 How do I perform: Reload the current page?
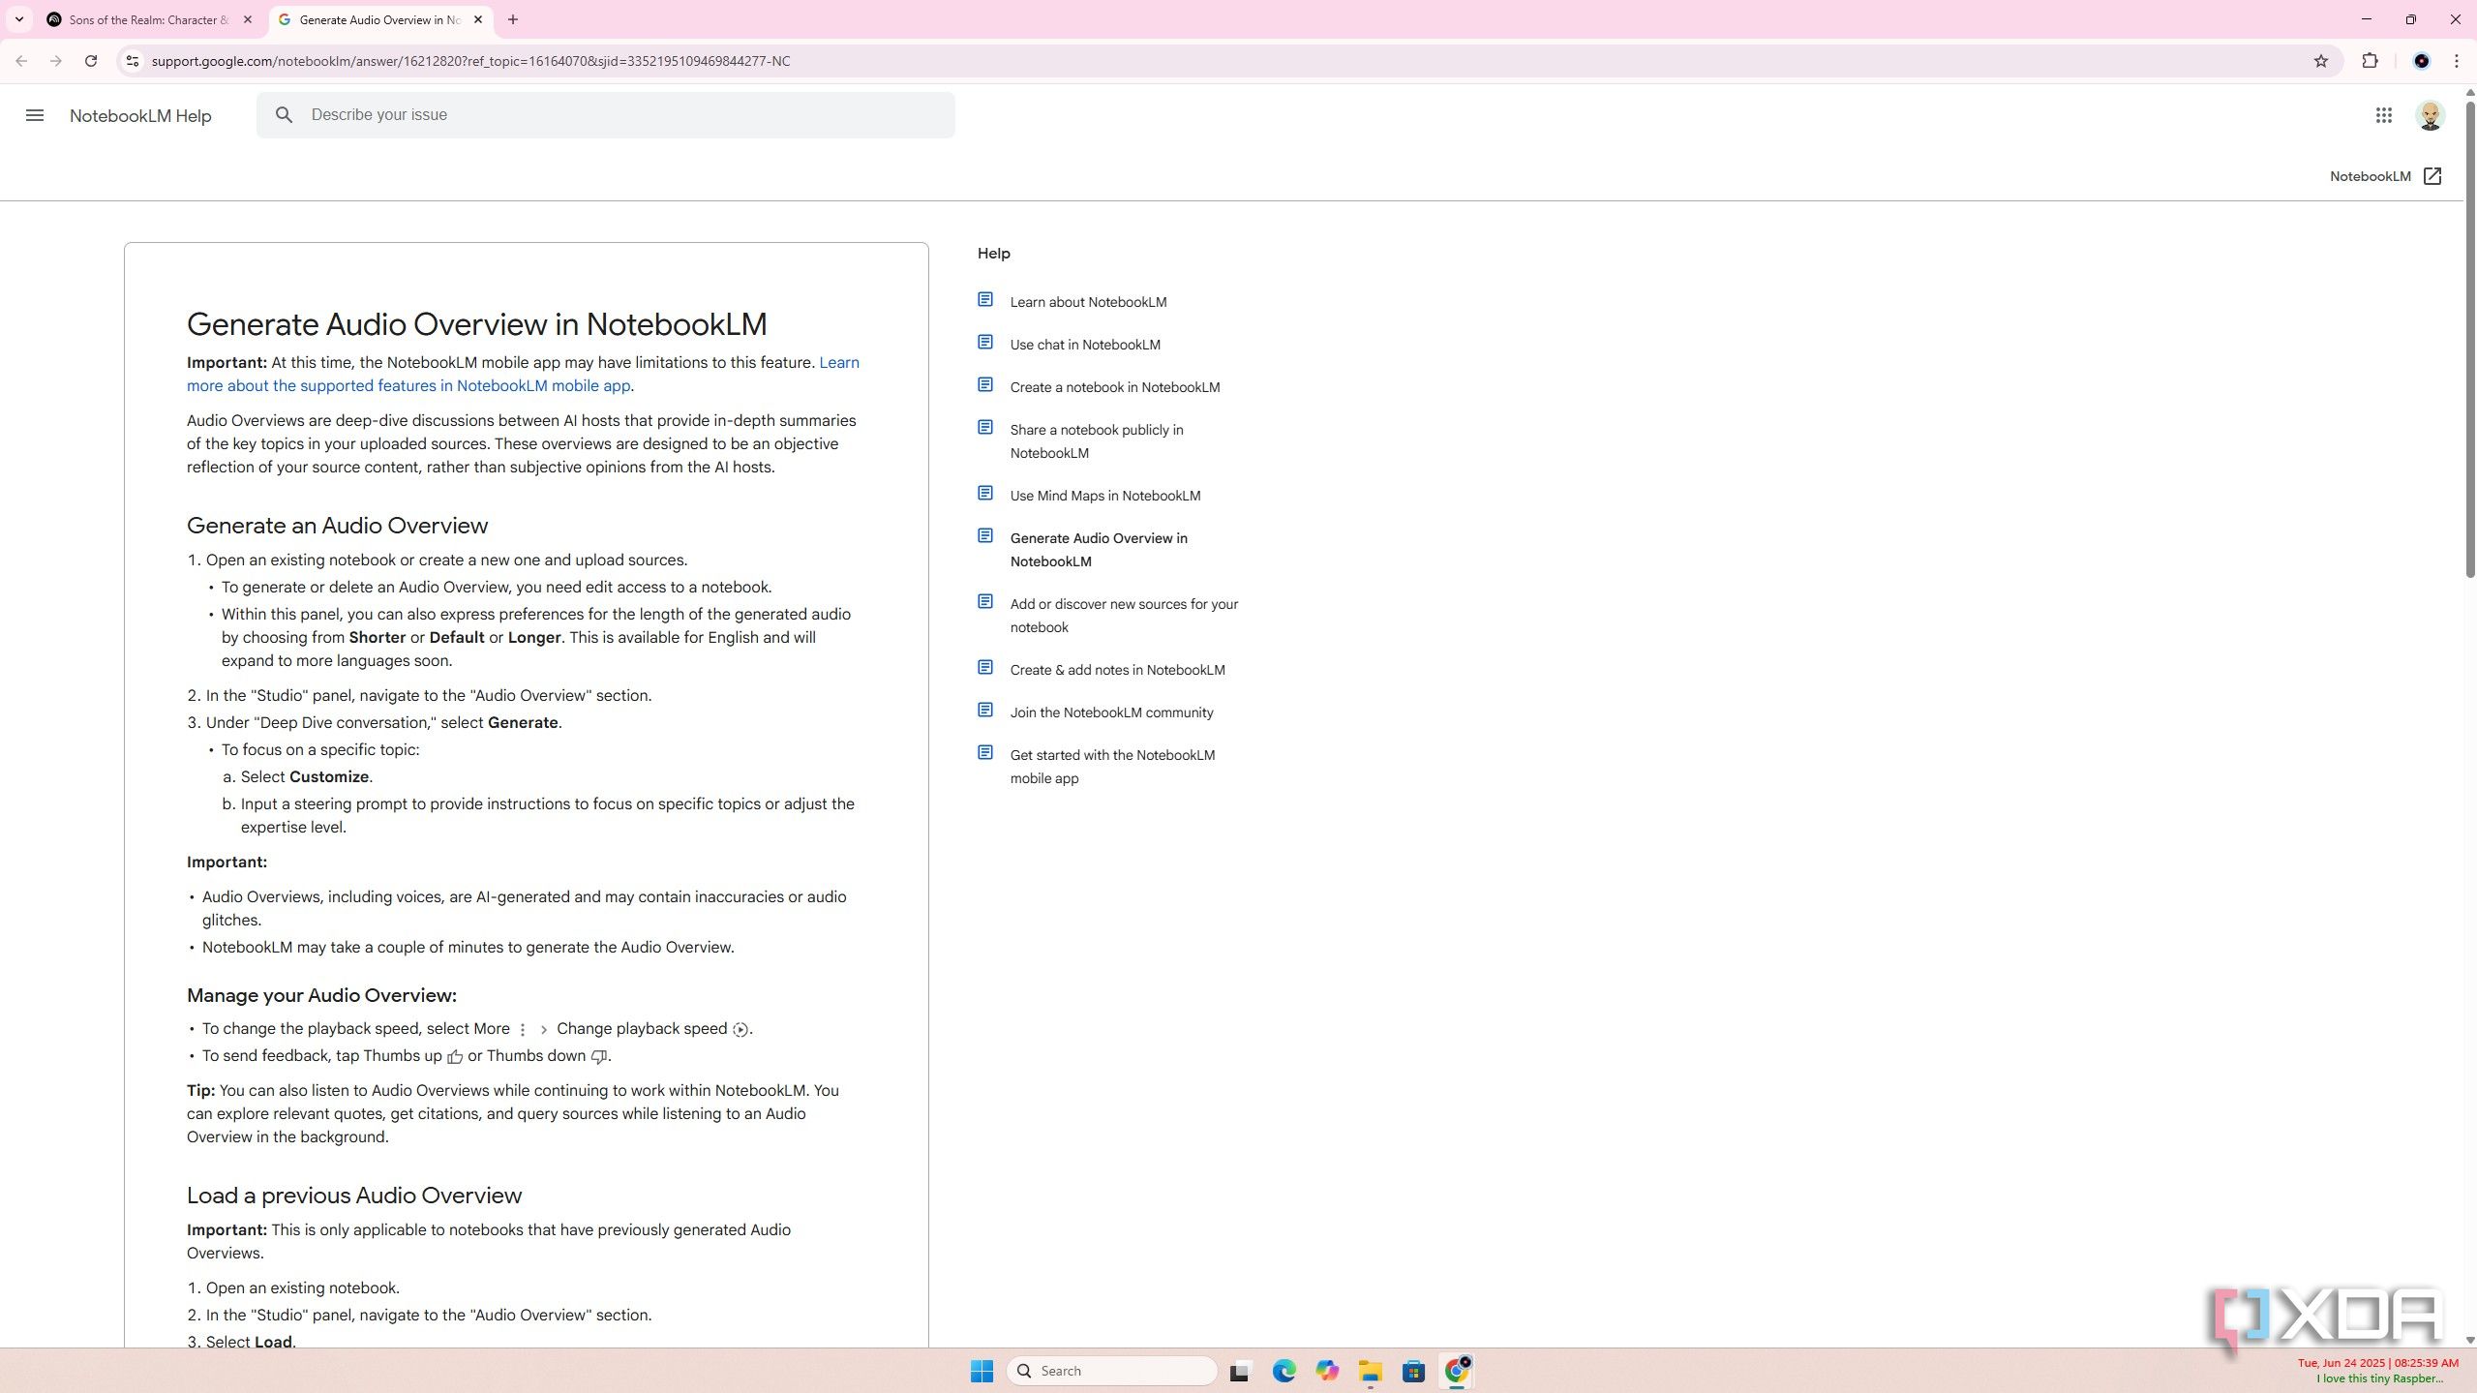(x=91, y=61)
